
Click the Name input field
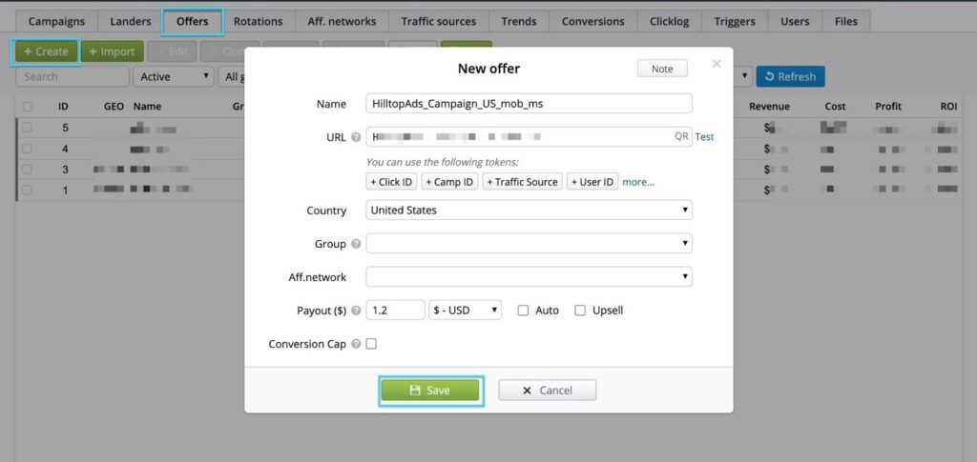(x=529, y=104)
